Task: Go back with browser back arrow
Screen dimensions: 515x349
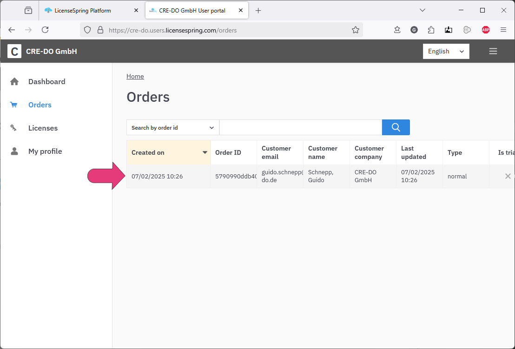Action: [12, 30]
